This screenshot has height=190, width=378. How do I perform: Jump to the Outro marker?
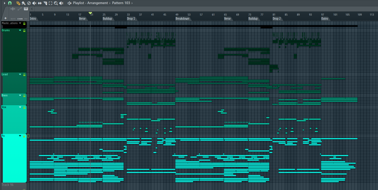[325, 19]
